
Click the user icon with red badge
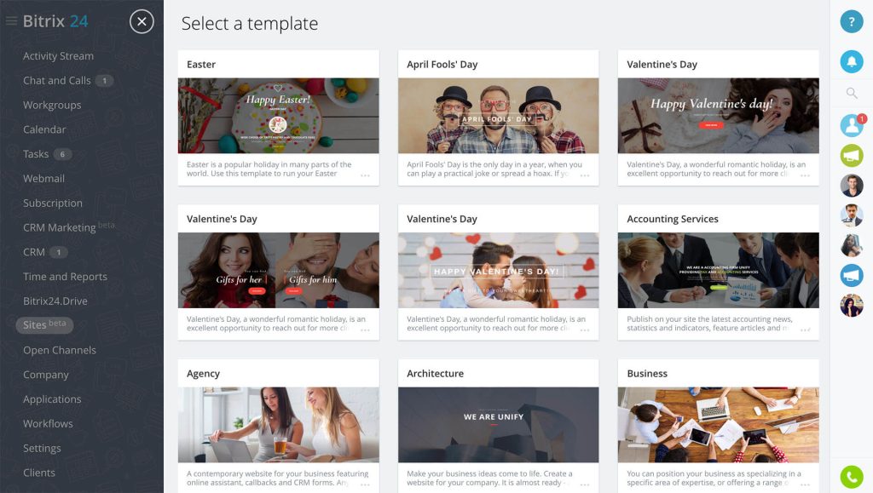853,125
